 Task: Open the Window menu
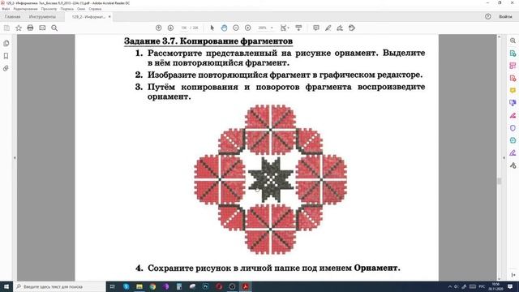[81, 9]
